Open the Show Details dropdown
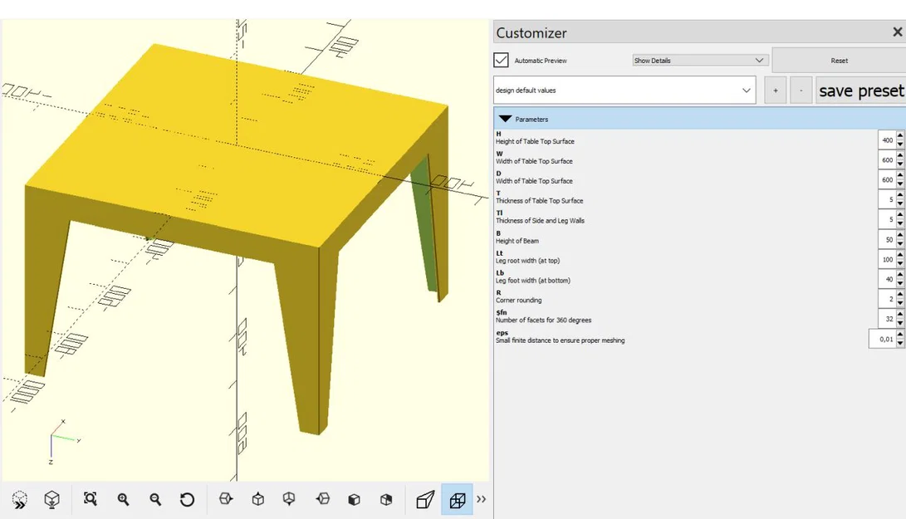The image size is (906, 519). pos(700,60)
